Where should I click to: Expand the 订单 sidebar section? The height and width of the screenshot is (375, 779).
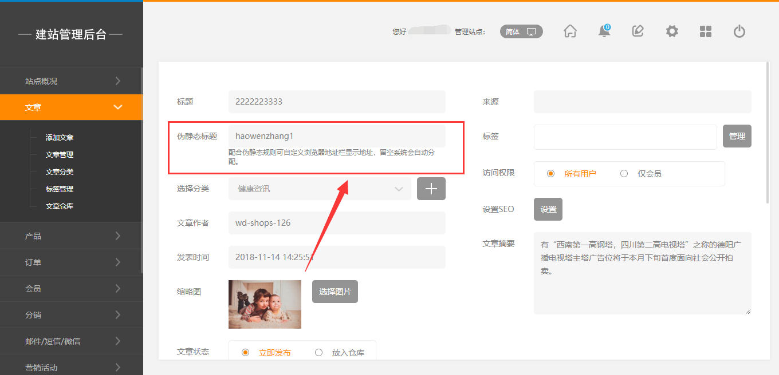(x=71, y=262)
